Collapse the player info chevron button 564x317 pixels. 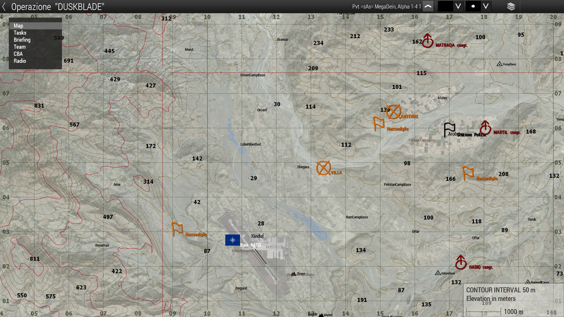coord(428,6)
